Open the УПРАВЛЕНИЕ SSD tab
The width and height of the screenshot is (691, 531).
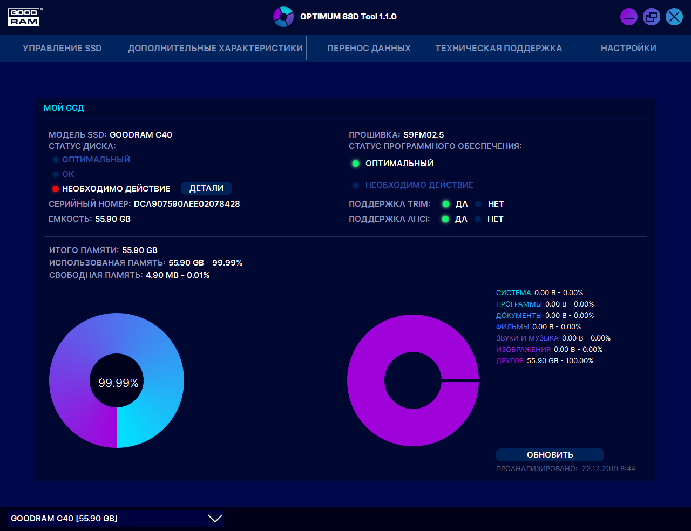[62, 48]
